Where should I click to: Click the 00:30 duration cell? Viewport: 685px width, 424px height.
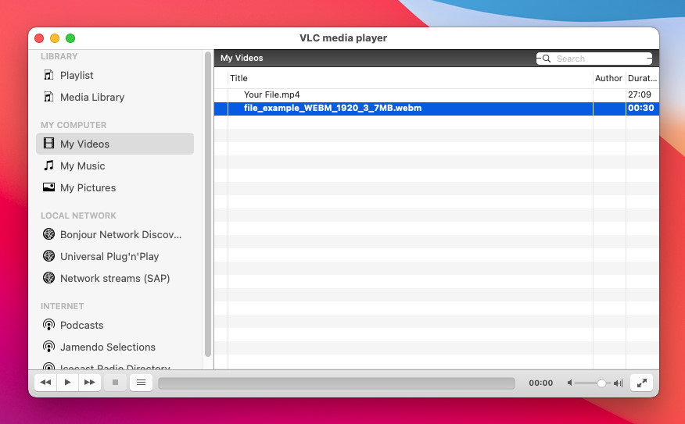641,109
